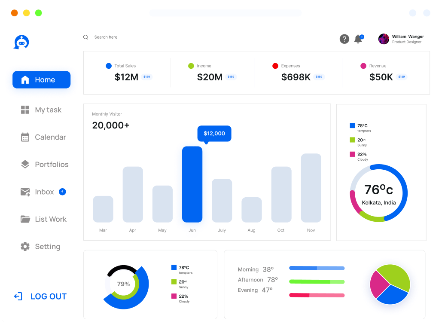This screenshot has height=324, width=445.
Task: Open the notifications bell icon
Action: click(358, 39)
